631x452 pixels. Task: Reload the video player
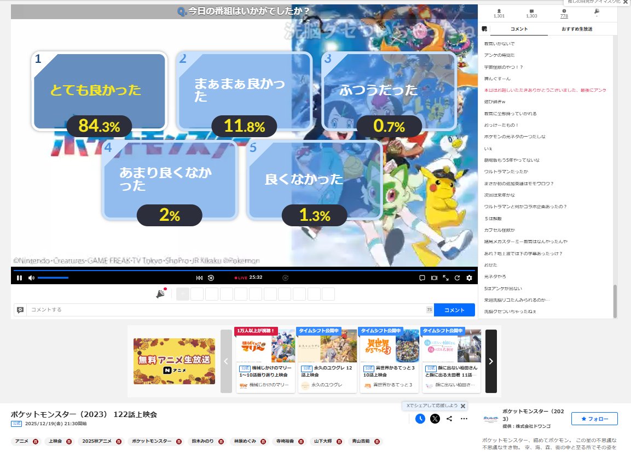(457, 278)
